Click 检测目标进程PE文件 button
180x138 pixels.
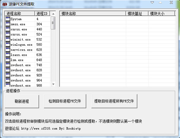click(65, 101)
